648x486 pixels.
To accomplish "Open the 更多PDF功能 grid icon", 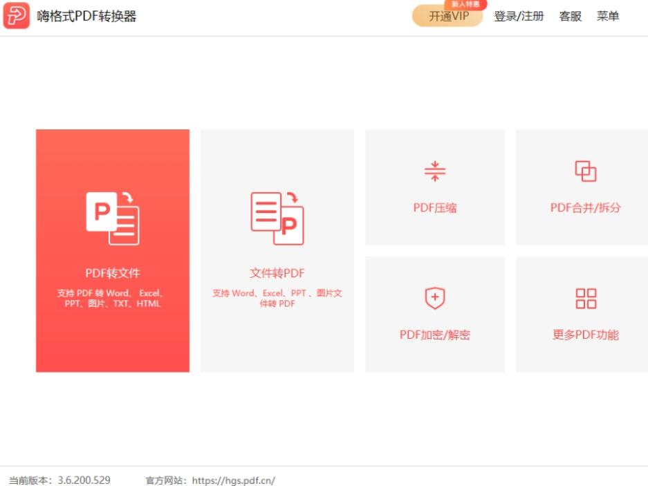I will 586,299.
